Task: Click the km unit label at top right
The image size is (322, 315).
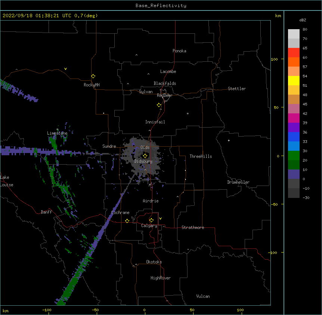Action: [x=278, y=16]
